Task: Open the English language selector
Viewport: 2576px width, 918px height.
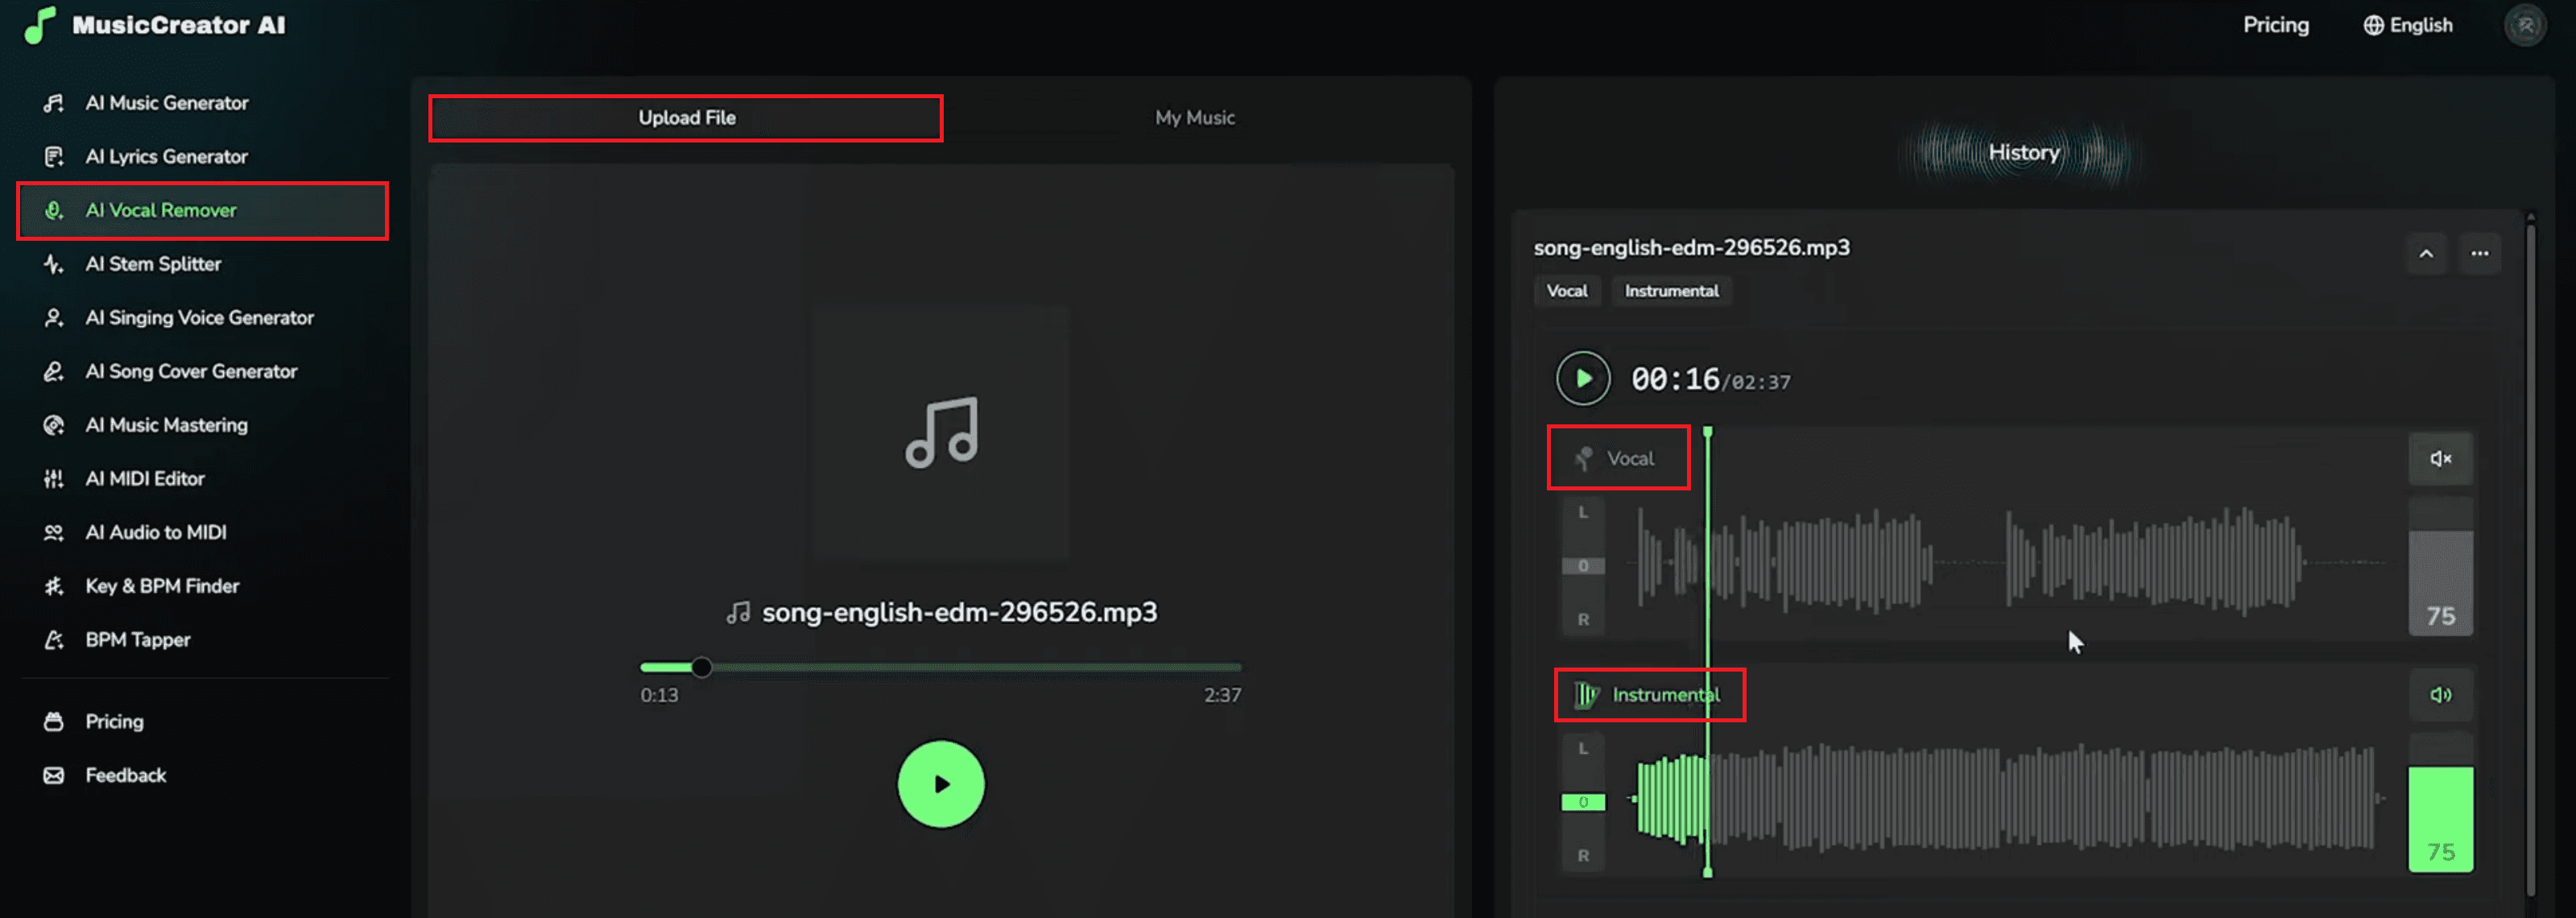Action: [x=2407, y=25]
